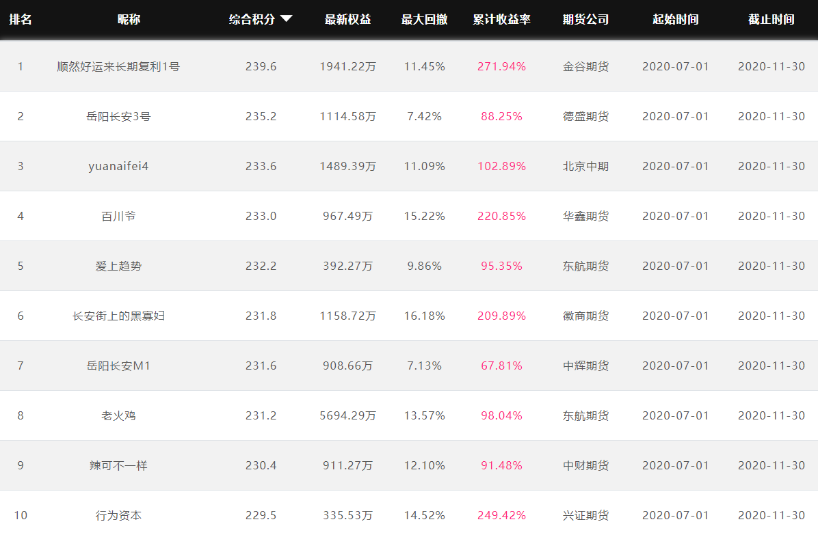Open nickname 爱上趋势
Viewport: 818px width, 537px height.
click(118, 266)
